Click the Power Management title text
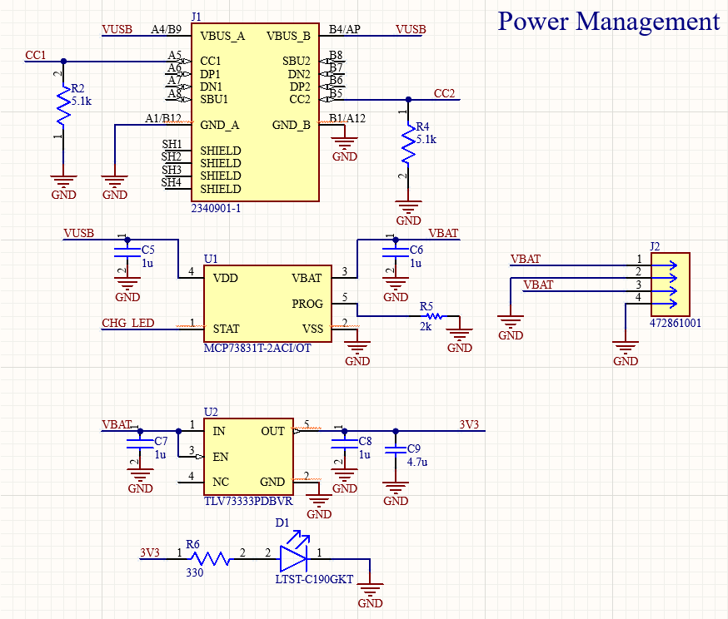728x619 pixels. coord(609,22)
